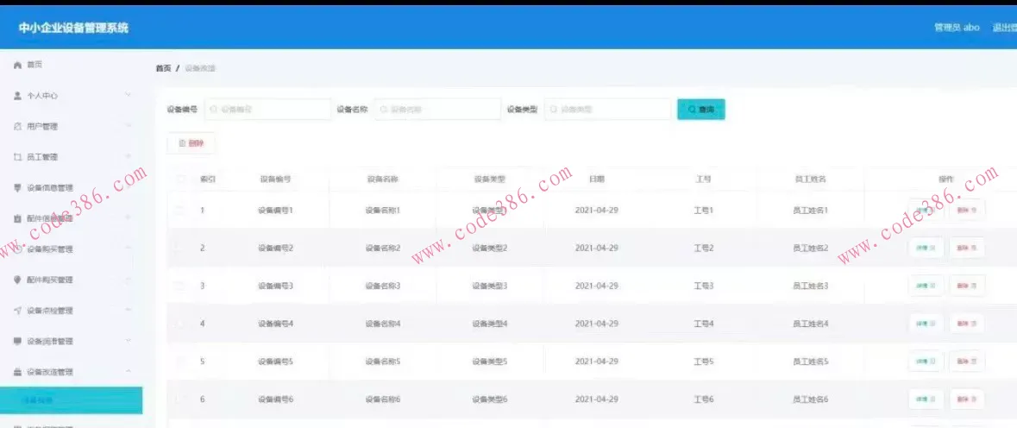Open 详情 for row 员工姓名3
The image size is (1017, 428).
tap(926, 286)
